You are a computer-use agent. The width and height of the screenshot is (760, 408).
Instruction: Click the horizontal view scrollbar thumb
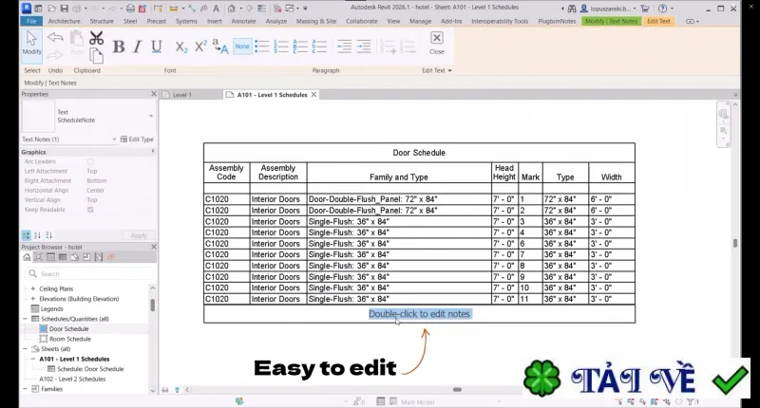457,390
